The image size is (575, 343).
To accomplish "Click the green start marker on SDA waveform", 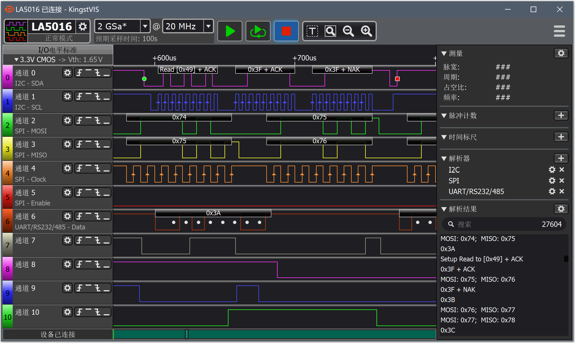I will click(144, 79).
